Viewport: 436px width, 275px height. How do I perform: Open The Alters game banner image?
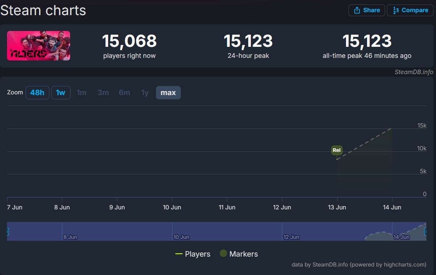click(x=38, y=46)
